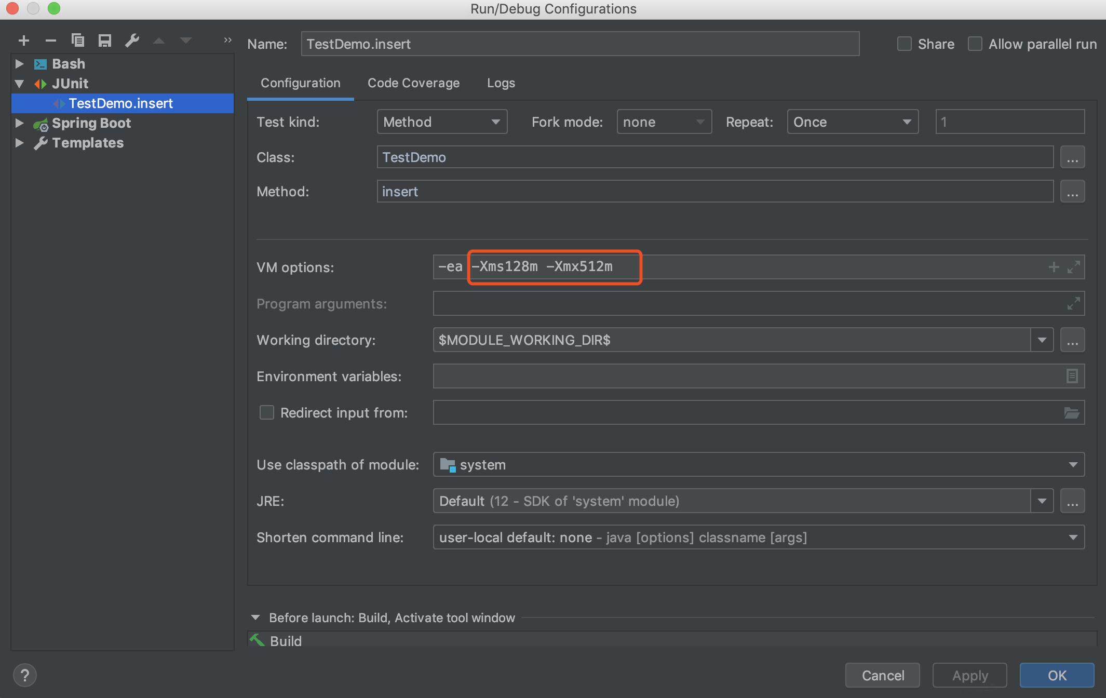
Task: Click inside the Name text field
Action: click(x=579, y=44)
